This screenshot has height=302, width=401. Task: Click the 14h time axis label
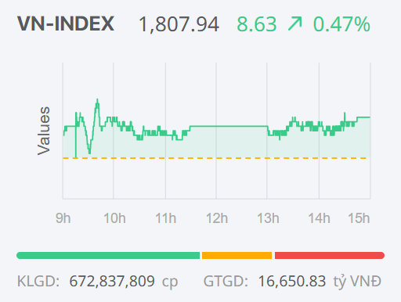[x=319, y=218]
